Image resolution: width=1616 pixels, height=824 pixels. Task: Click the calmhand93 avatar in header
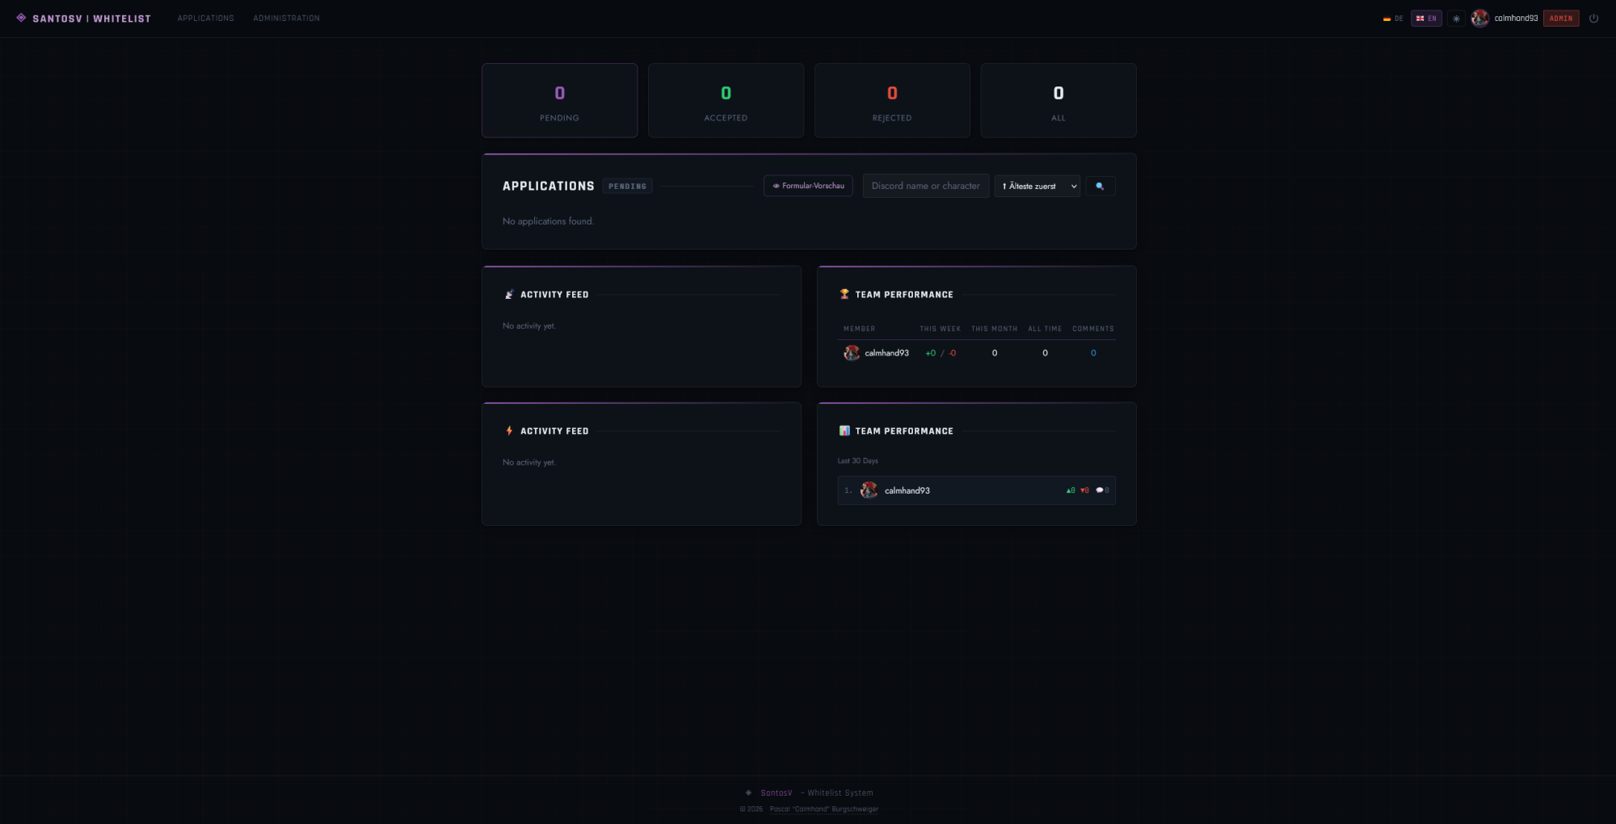pyautogui.click(x=1480, y=19)
